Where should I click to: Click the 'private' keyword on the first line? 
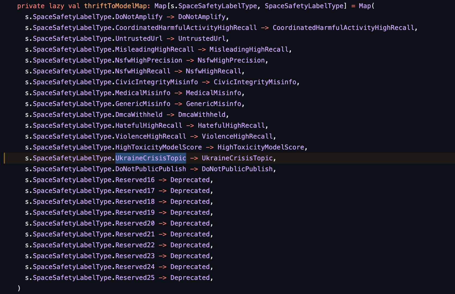31,6
